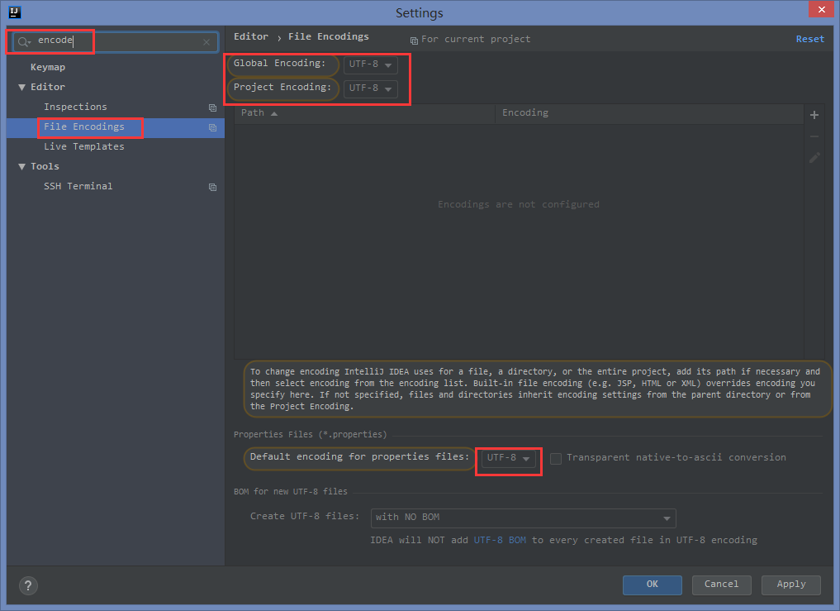Click the 'Create UTF-8 files:' label
This screenshot has height=611, width=840.
305,516
